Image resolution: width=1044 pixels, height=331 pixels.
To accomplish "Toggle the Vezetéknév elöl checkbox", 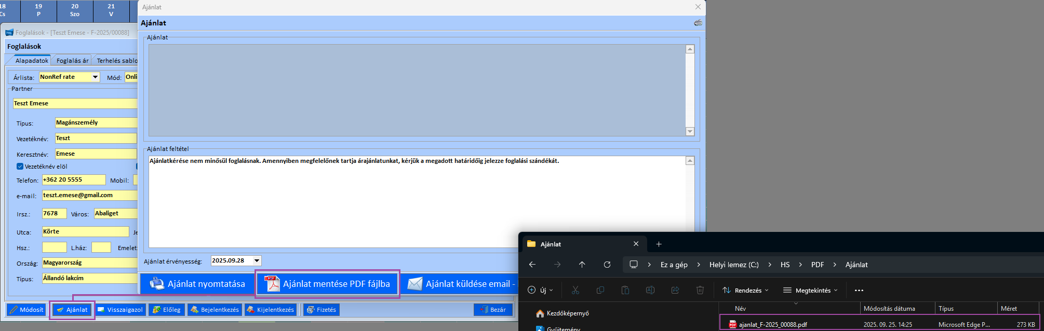I will 20,167.
